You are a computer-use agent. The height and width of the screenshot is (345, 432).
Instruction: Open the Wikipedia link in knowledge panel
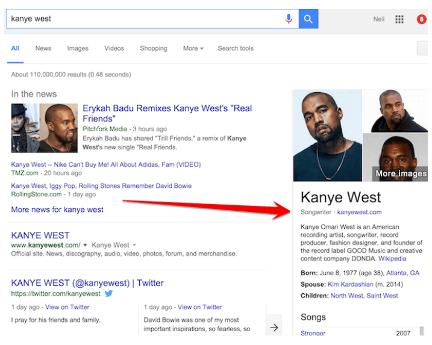(x=392, y=258)
